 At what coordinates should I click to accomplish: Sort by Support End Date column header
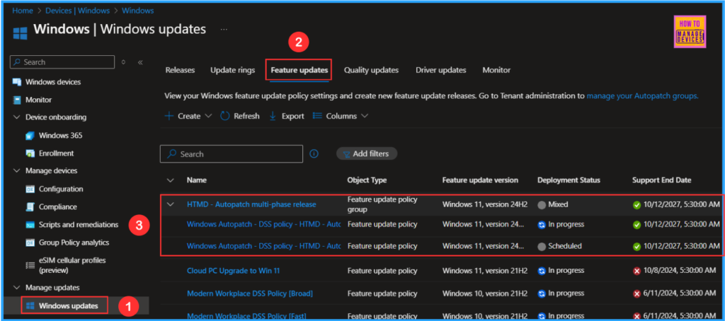pyautogui.click(x=662, y=180)
